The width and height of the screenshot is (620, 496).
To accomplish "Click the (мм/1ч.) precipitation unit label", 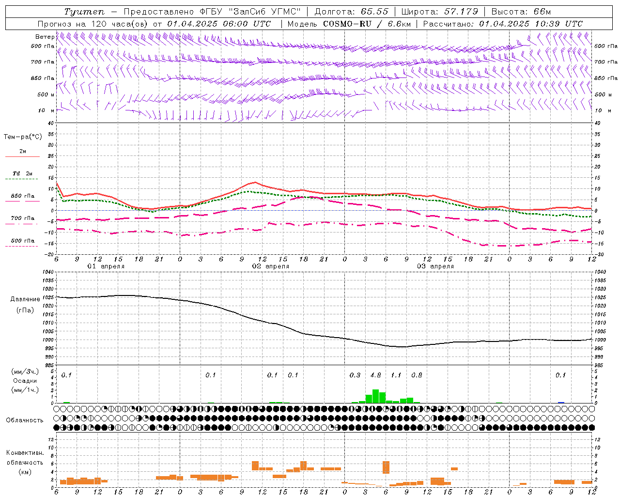I will tap(25, 390).
